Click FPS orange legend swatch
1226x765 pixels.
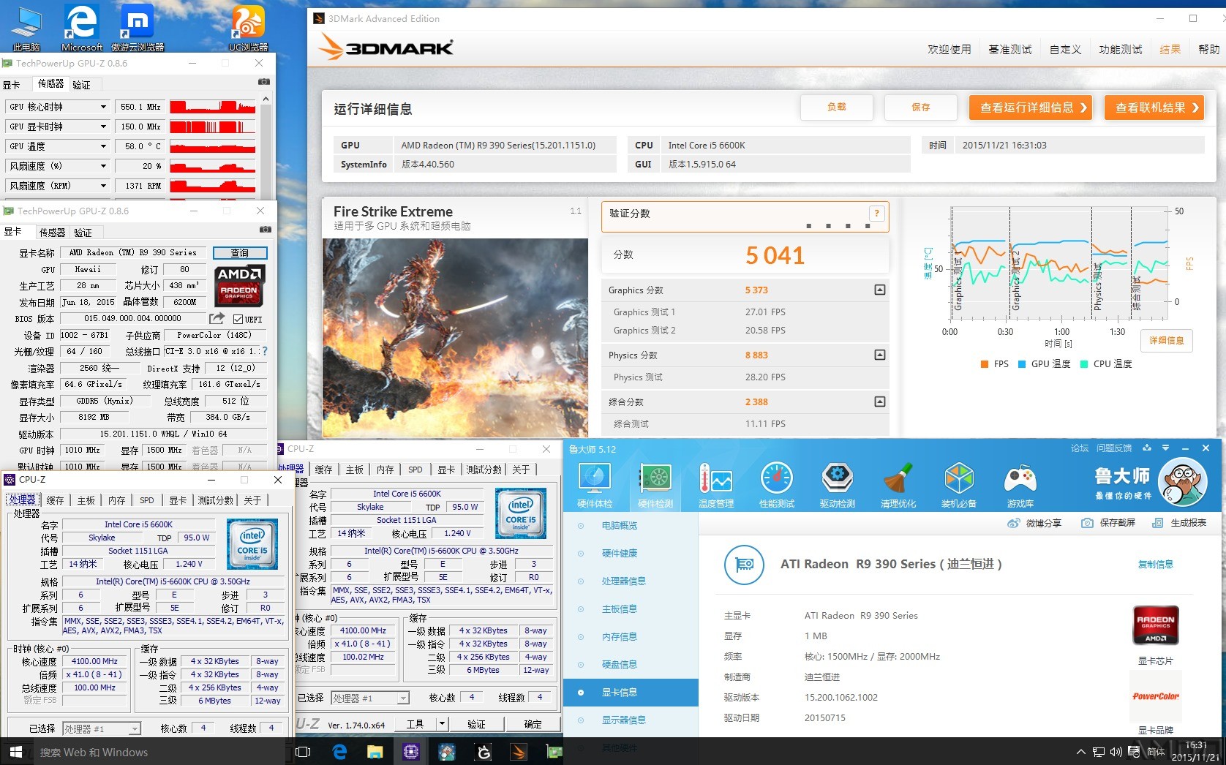985,364
